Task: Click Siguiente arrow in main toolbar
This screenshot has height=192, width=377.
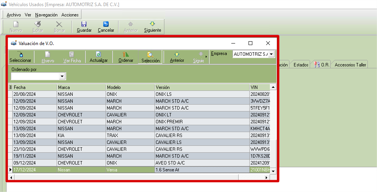Action: [x=153, y=24]
